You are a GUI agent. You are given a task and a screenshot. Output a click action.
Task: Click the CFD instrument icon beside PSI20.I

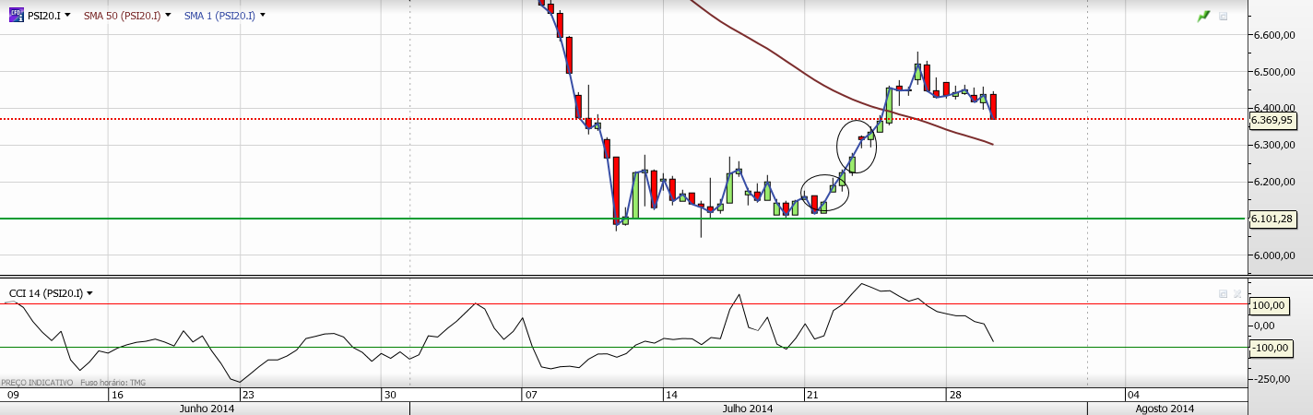[17, 15]
